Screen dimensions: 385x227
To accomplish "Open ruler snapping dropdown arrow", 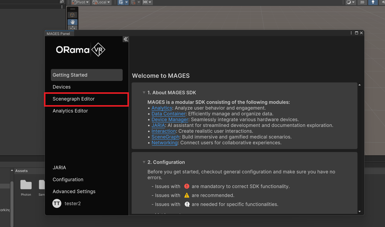I will (150, 2).
